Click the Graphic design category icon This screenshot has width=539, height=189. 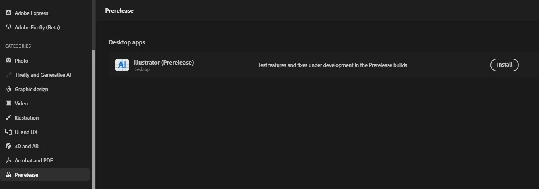coord(8,89)
